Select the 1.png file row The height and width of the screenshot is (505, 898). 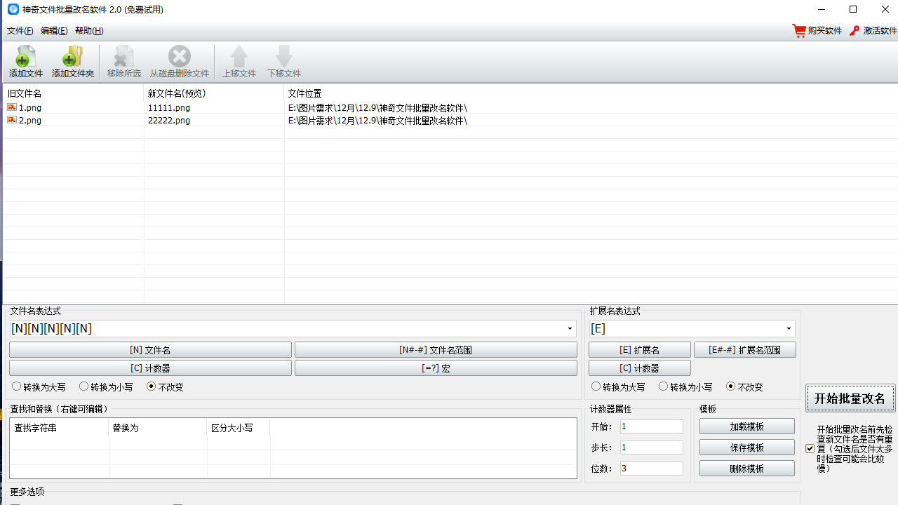(x=29, y=107)
